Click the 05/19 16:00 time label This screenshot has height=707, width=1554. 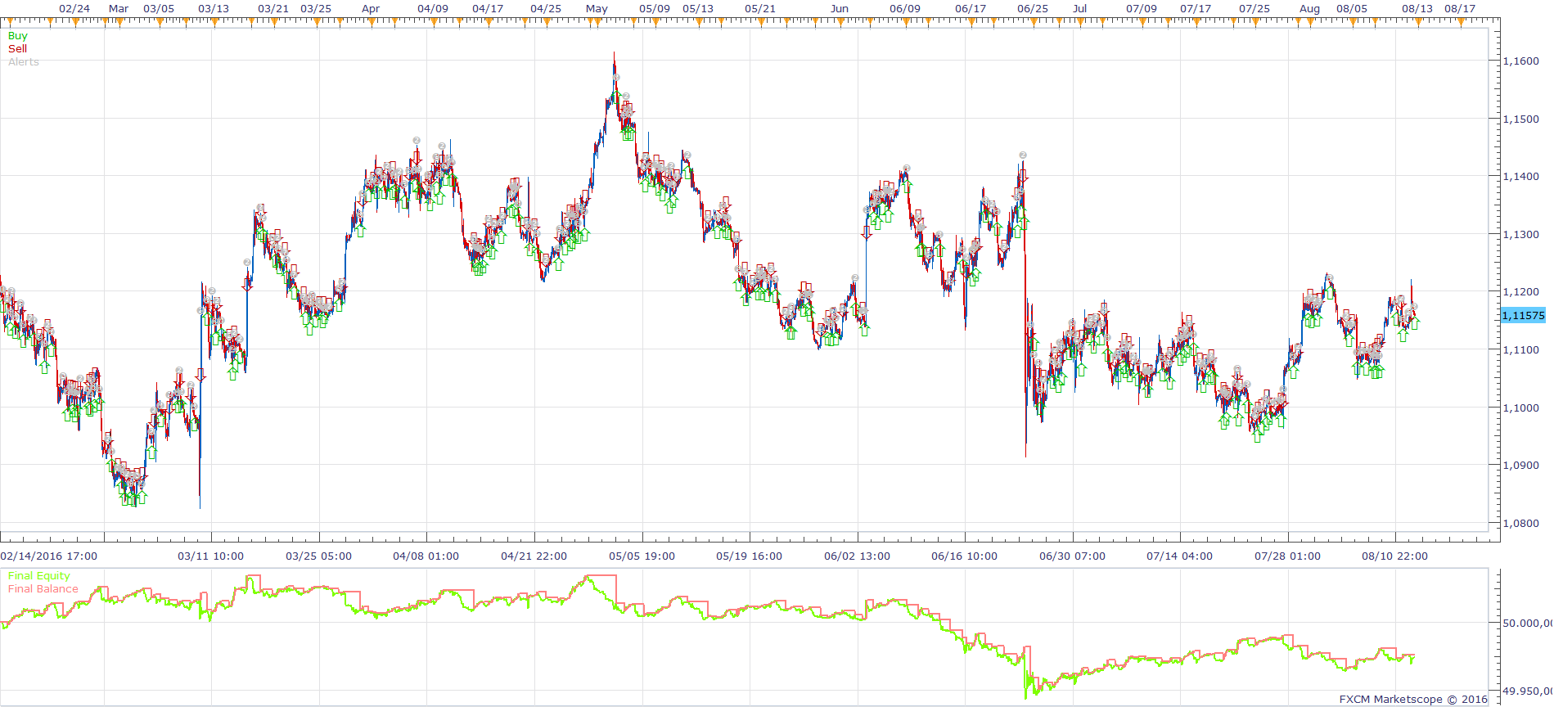(x=749, y=556)
